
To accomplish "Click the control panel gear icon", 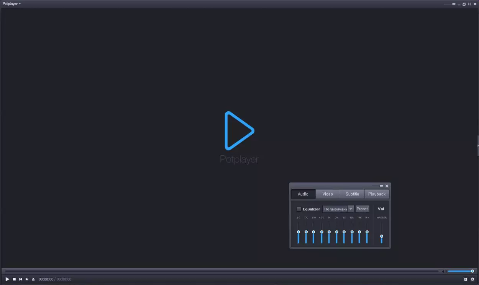I will pos(472,279).
